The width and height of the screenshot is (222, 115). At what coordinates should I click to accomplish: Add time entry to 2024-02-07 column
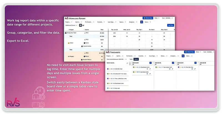pos(195,63)
